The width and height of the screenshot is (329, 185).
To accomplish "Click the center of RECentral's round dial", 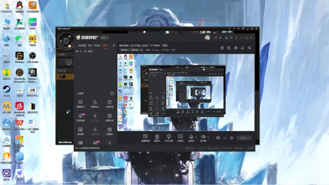I will pos(66,41).
